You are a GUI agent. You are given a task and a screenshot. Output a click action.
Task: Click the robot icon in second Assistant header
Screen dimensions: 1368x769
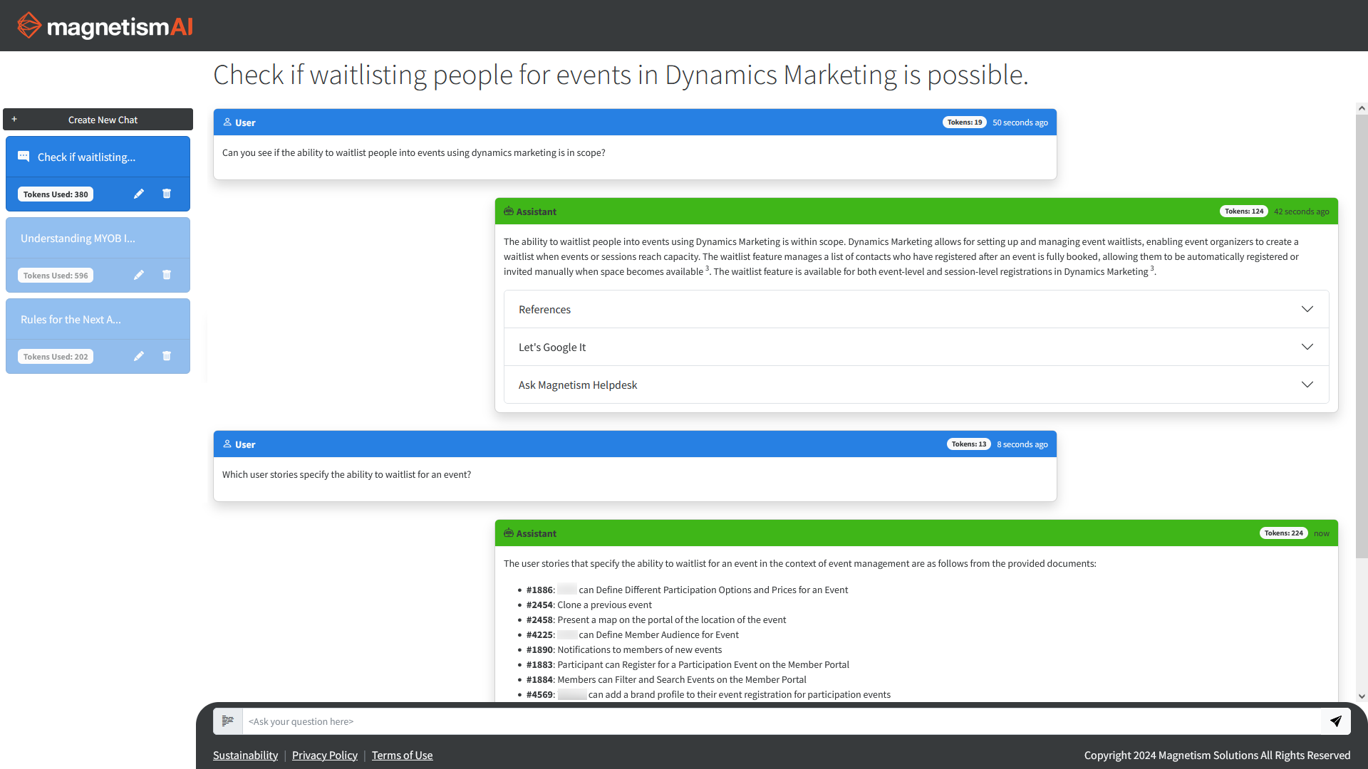[509, 533]
